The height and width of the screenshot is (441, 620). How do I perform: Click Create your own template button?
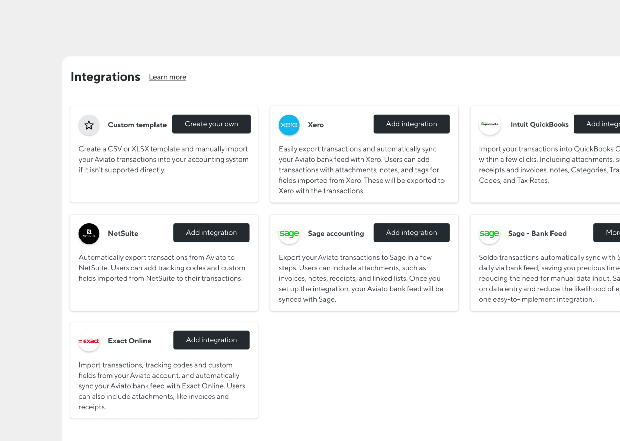point(212,124)
